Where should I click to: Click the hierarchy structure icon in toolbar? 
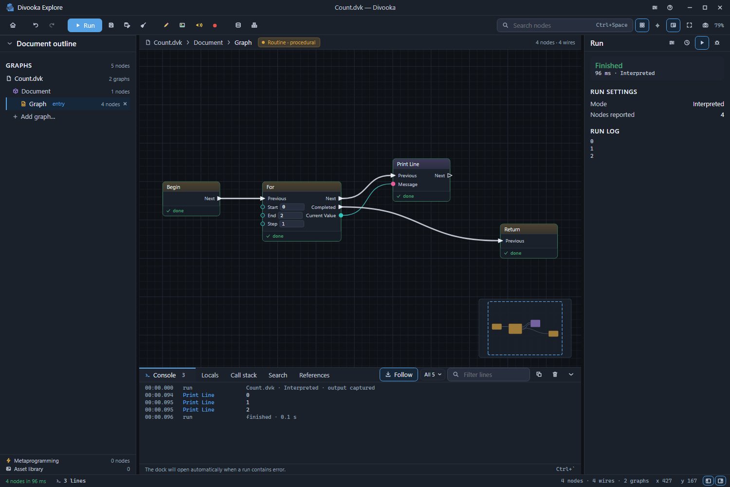[254, 25]
